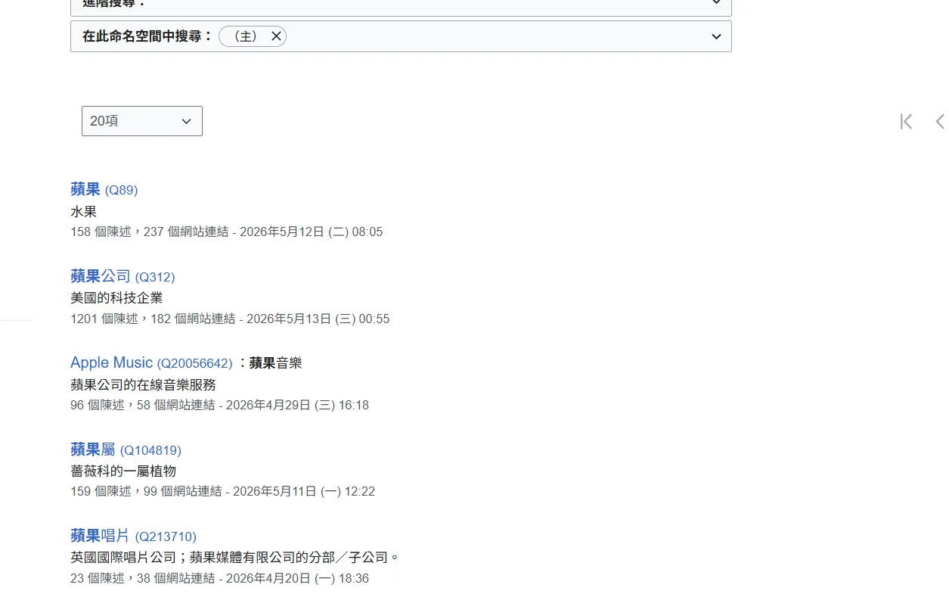Click the 158 個陳述 statistics line
This screenshot has width=949, height=597.
pyautogui.click(x=227, y=232)
